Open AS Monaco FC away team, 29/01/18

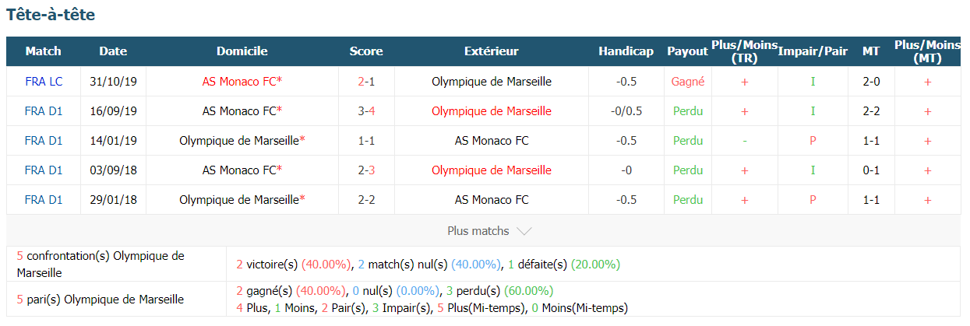(x=492, y=199)
